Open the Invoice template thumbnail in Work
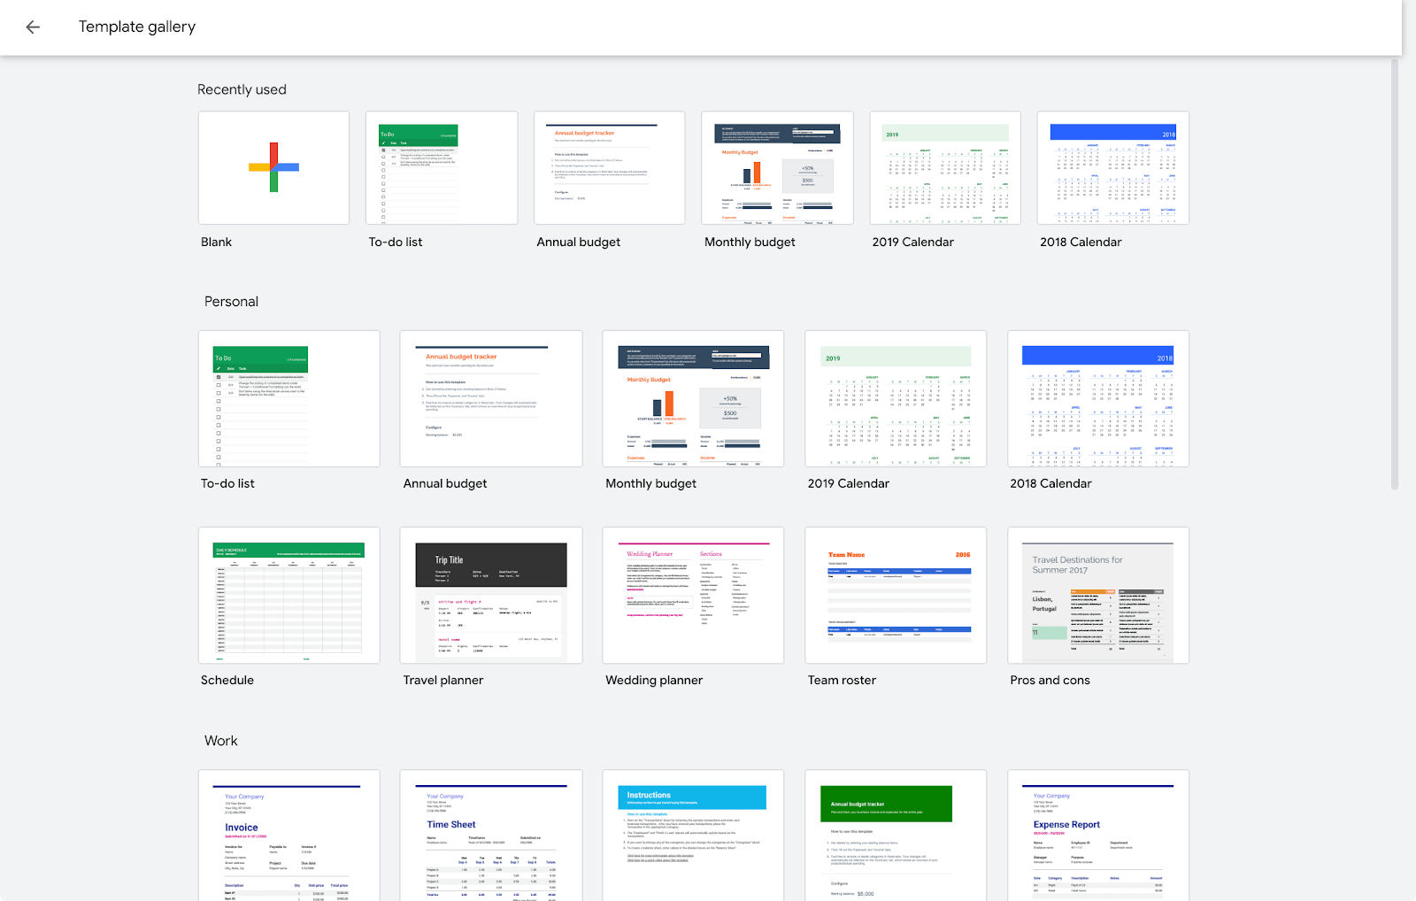The image size is (1416, 901). [289, 835]
